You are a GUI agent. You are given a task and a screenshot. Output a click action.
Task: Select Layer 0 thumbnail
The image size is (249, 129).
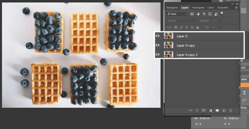coord(168,36)
